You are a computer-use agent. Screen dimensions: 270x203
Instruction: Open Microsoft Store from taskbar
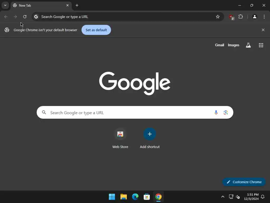(x=147, y=197)
